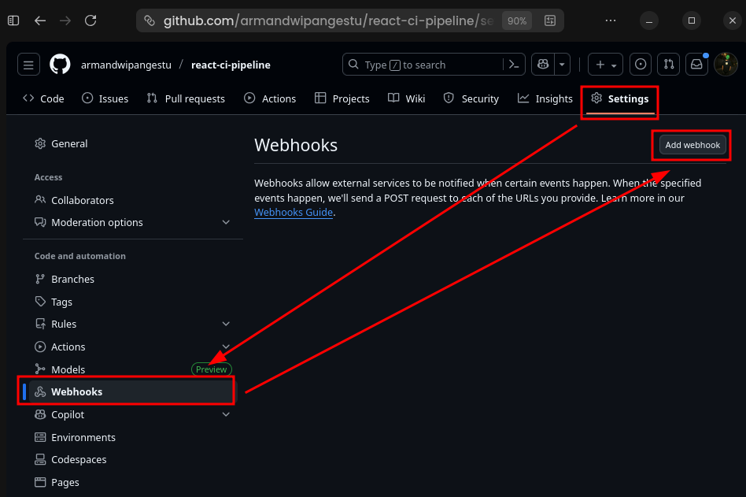This screenshot has width=746, height=497.
Task: Open your profile avatar menu
Action: 725,64
